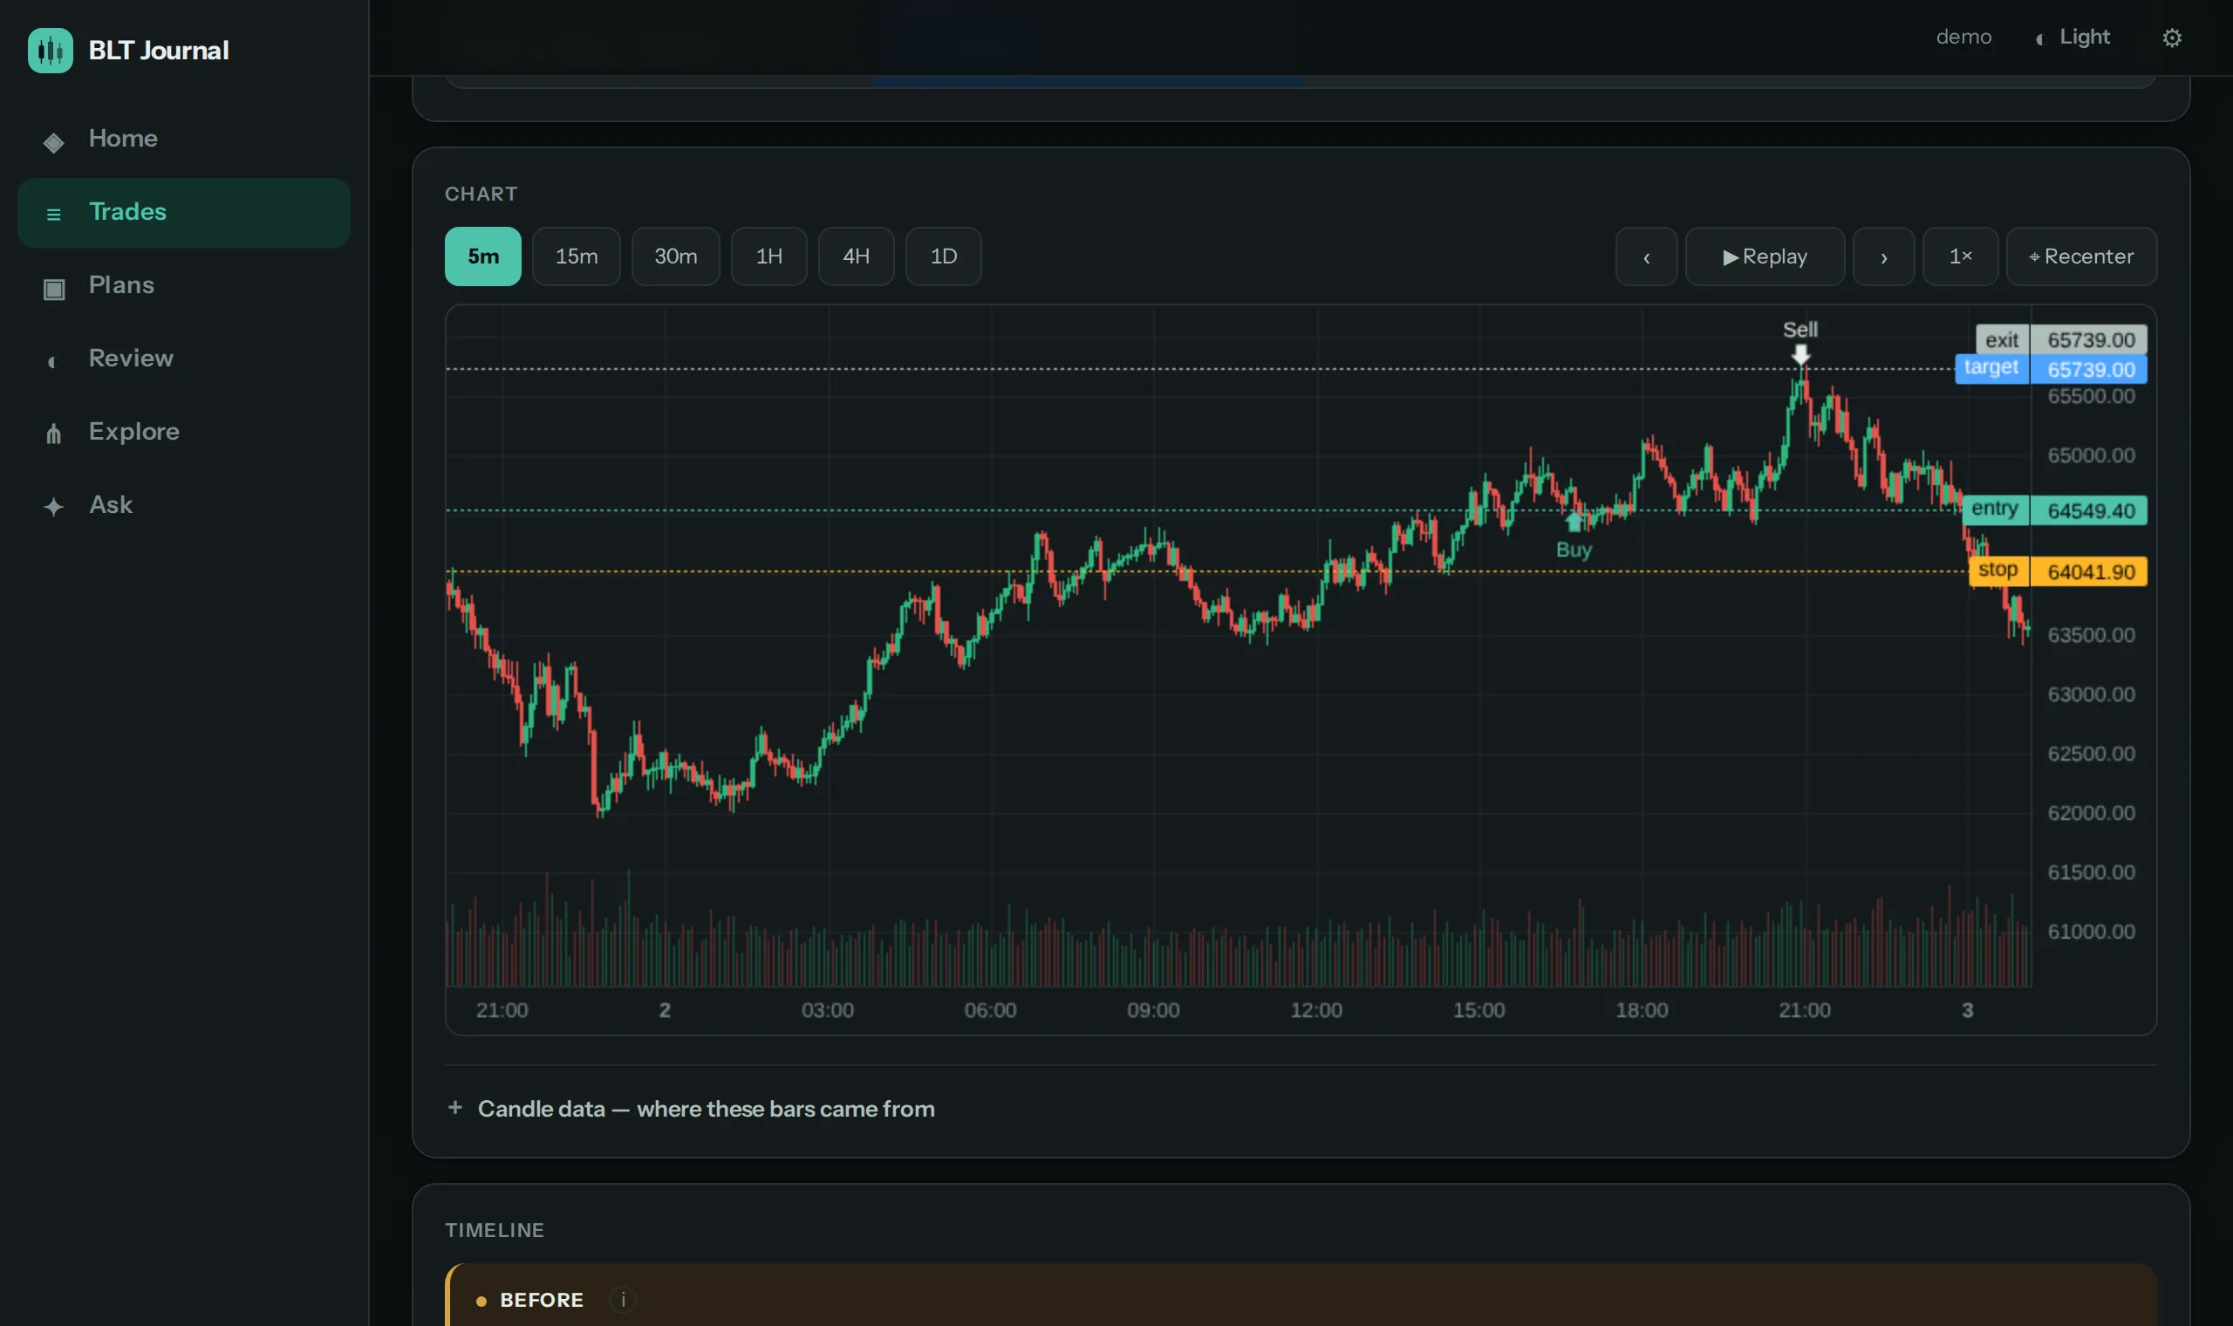Click the exit 65739.00 price label
This screenshot has width=2233, height=1326.
2061,339
